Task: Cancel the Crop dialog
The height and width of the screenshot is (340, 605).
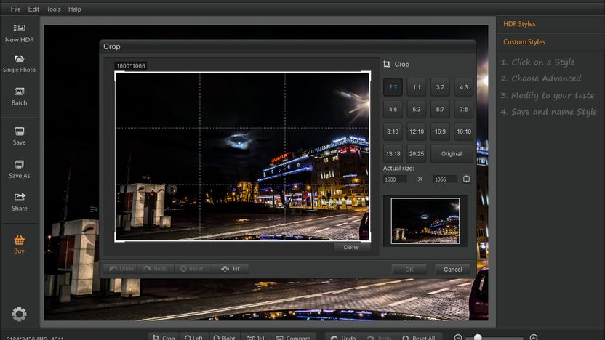Action: [x=452, y=270]
